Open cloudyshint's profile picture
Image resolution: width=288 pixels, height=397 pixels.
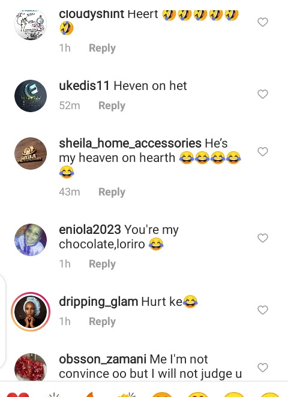click(x=31, y=24)
